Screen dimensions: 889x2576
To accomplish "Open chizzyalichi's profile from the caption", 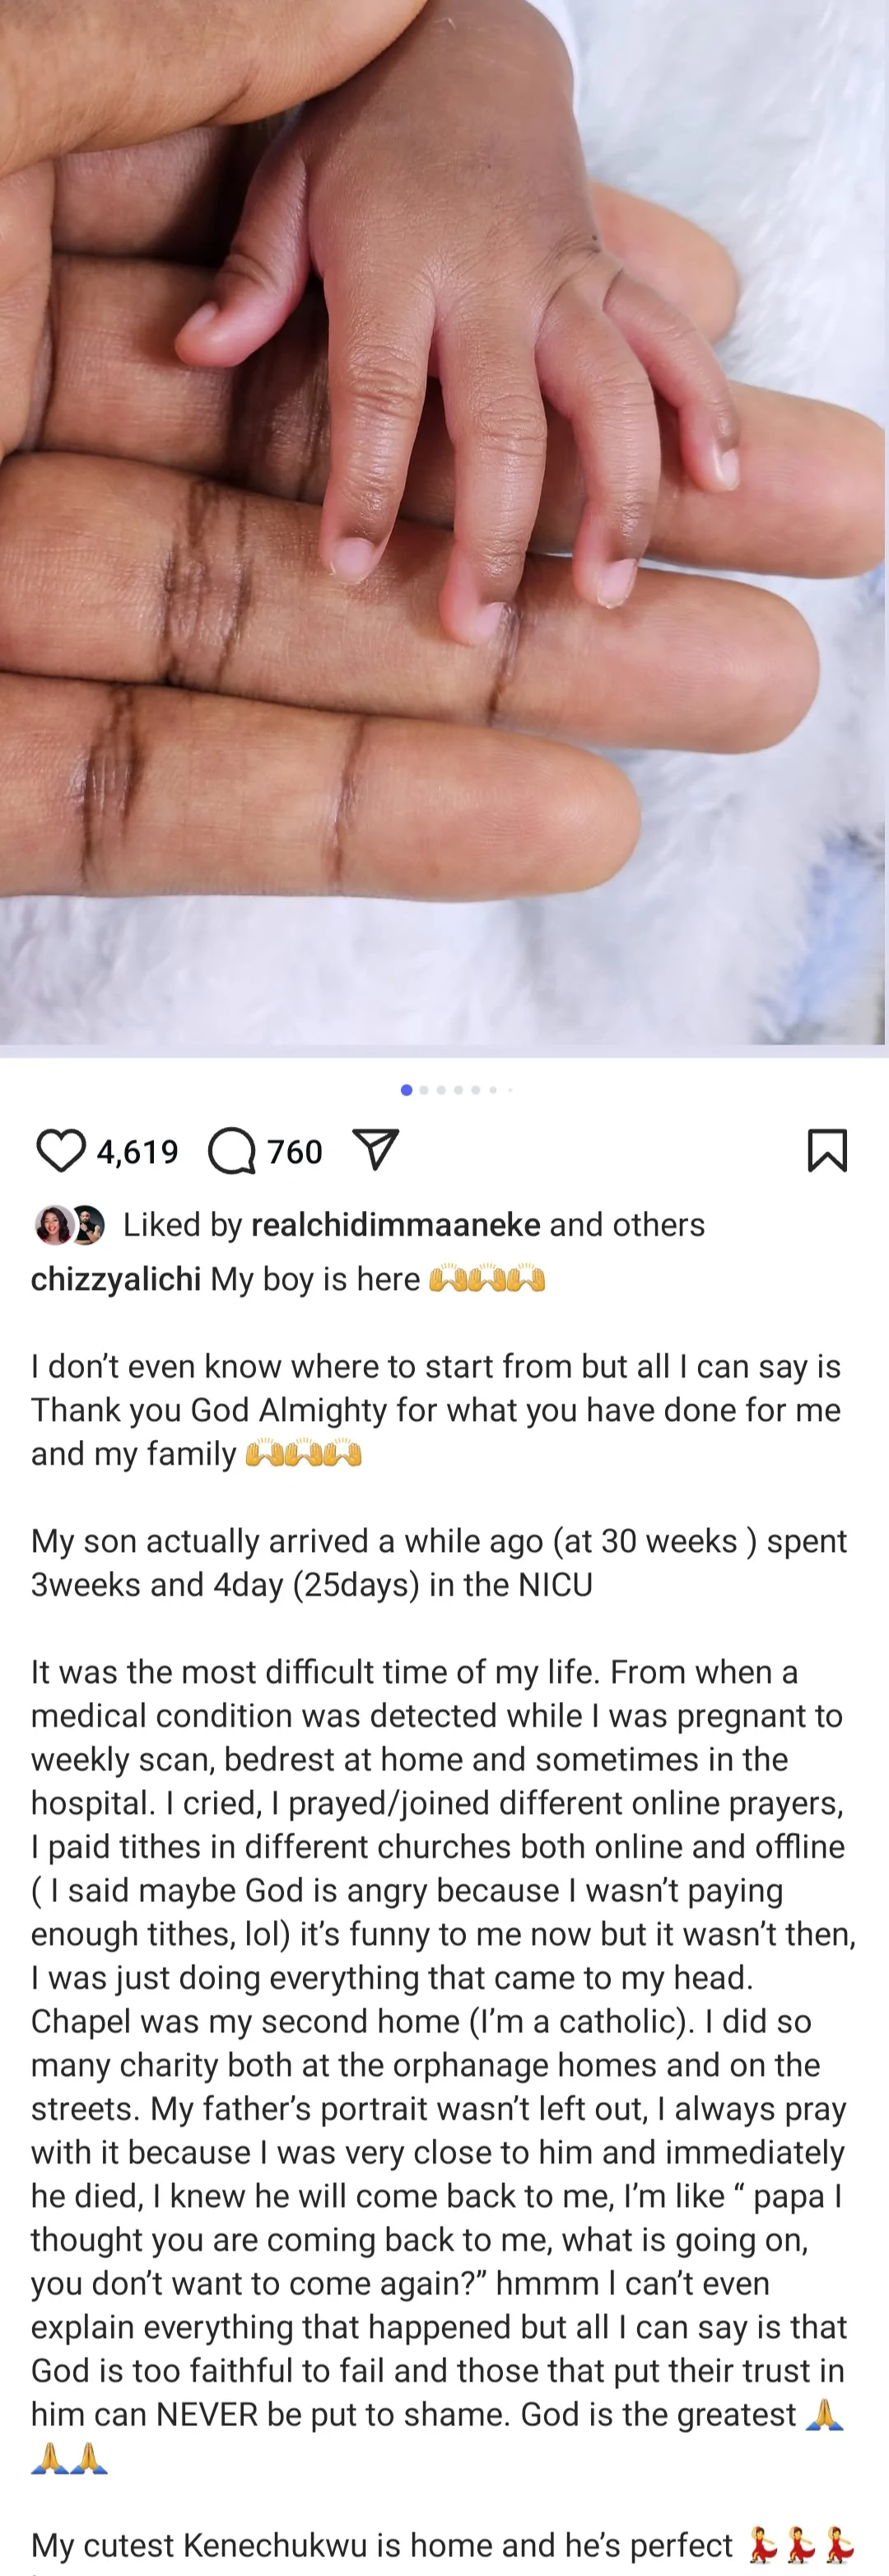I will (x=116, y=1279).
